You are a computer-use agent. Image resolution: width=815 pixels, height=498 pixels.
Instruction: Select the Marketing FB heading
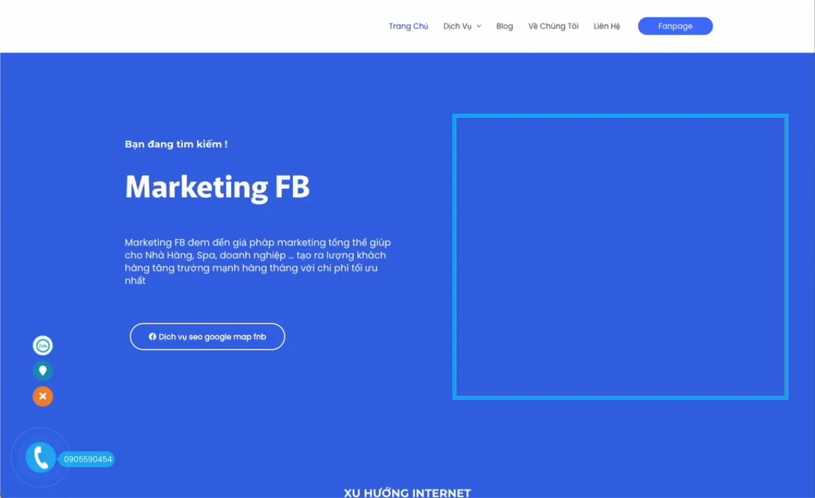point(217,187)
